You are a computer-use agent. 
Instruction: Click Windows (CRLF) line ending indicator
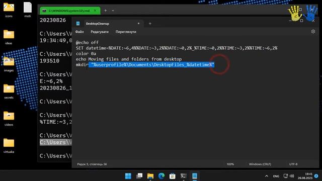[260, 164]
